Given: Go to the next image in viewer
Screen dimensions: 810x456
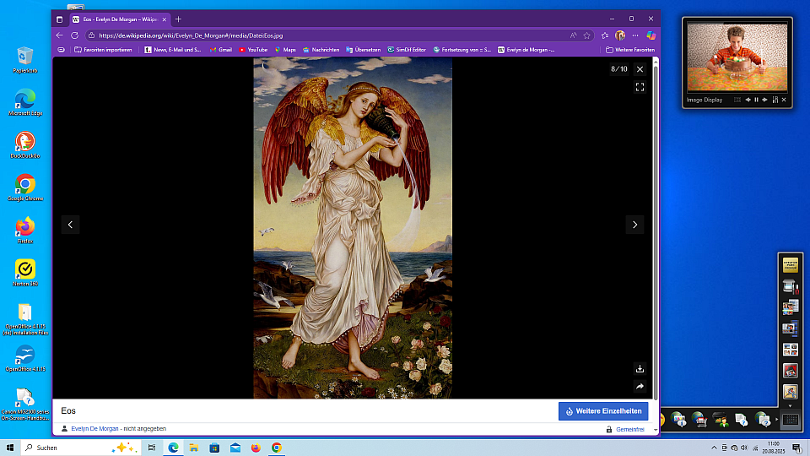Looking at the screenshot, I should click(634, 225).
